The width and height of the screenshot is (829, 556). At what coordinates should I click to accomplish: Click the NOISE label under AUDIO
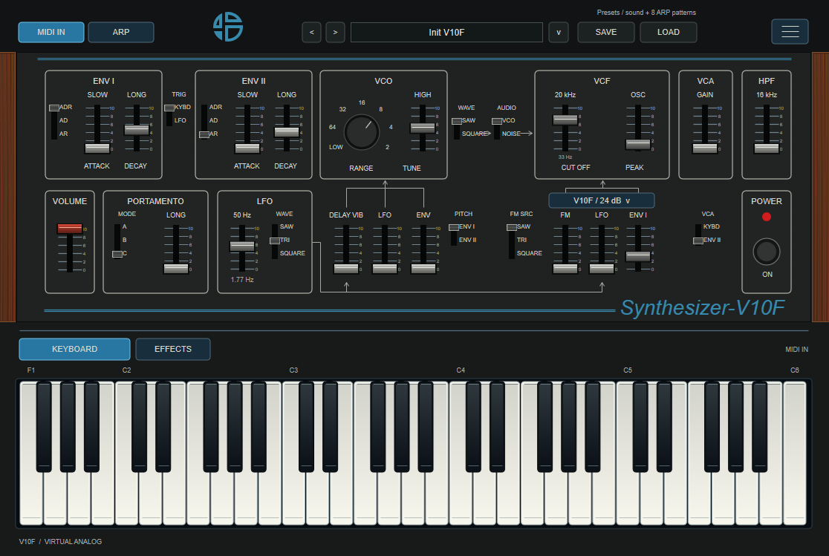[x=511, y=134]
